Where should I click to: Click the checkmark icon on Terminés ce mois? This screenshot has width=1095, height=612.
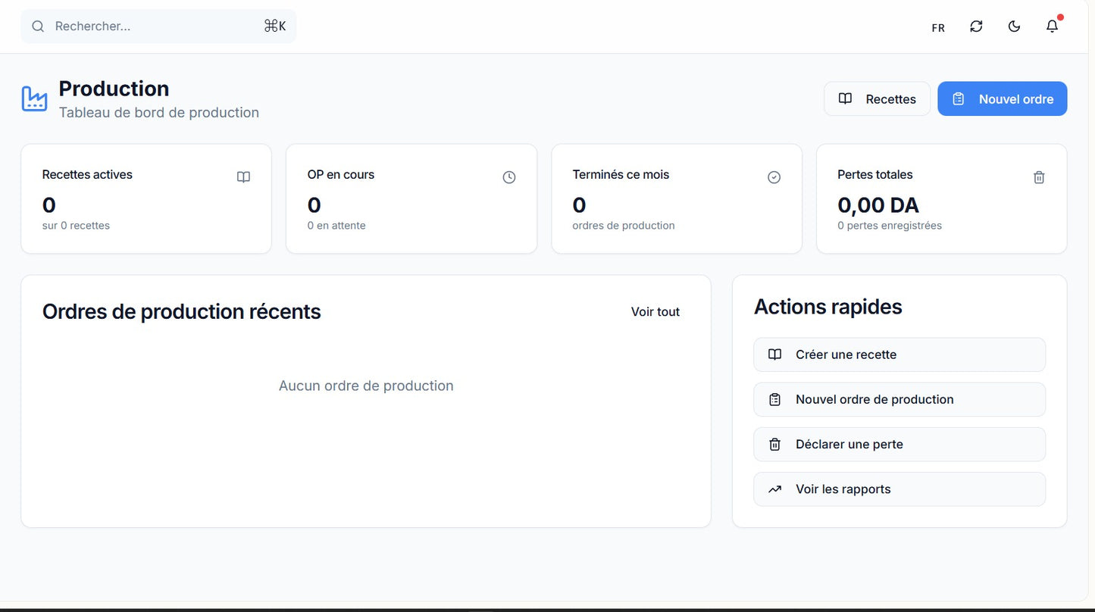tap(774, 177)
